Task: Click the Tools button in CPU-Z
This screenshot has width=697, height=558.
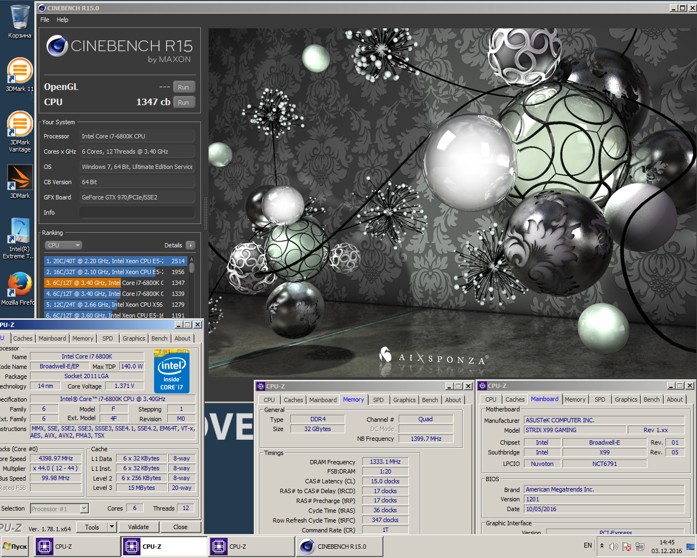Action: (x=92, y=527)
